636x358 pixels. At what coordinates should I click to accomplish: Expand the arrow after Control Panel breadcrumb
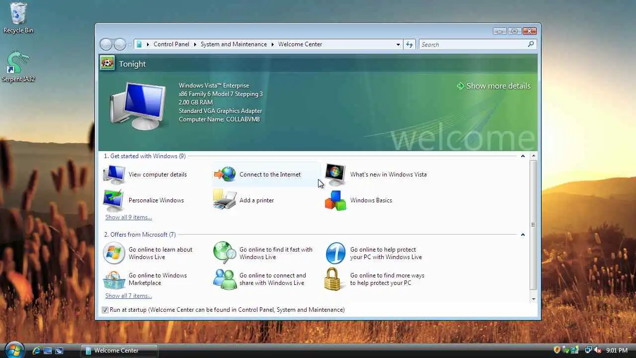point(195,44)
